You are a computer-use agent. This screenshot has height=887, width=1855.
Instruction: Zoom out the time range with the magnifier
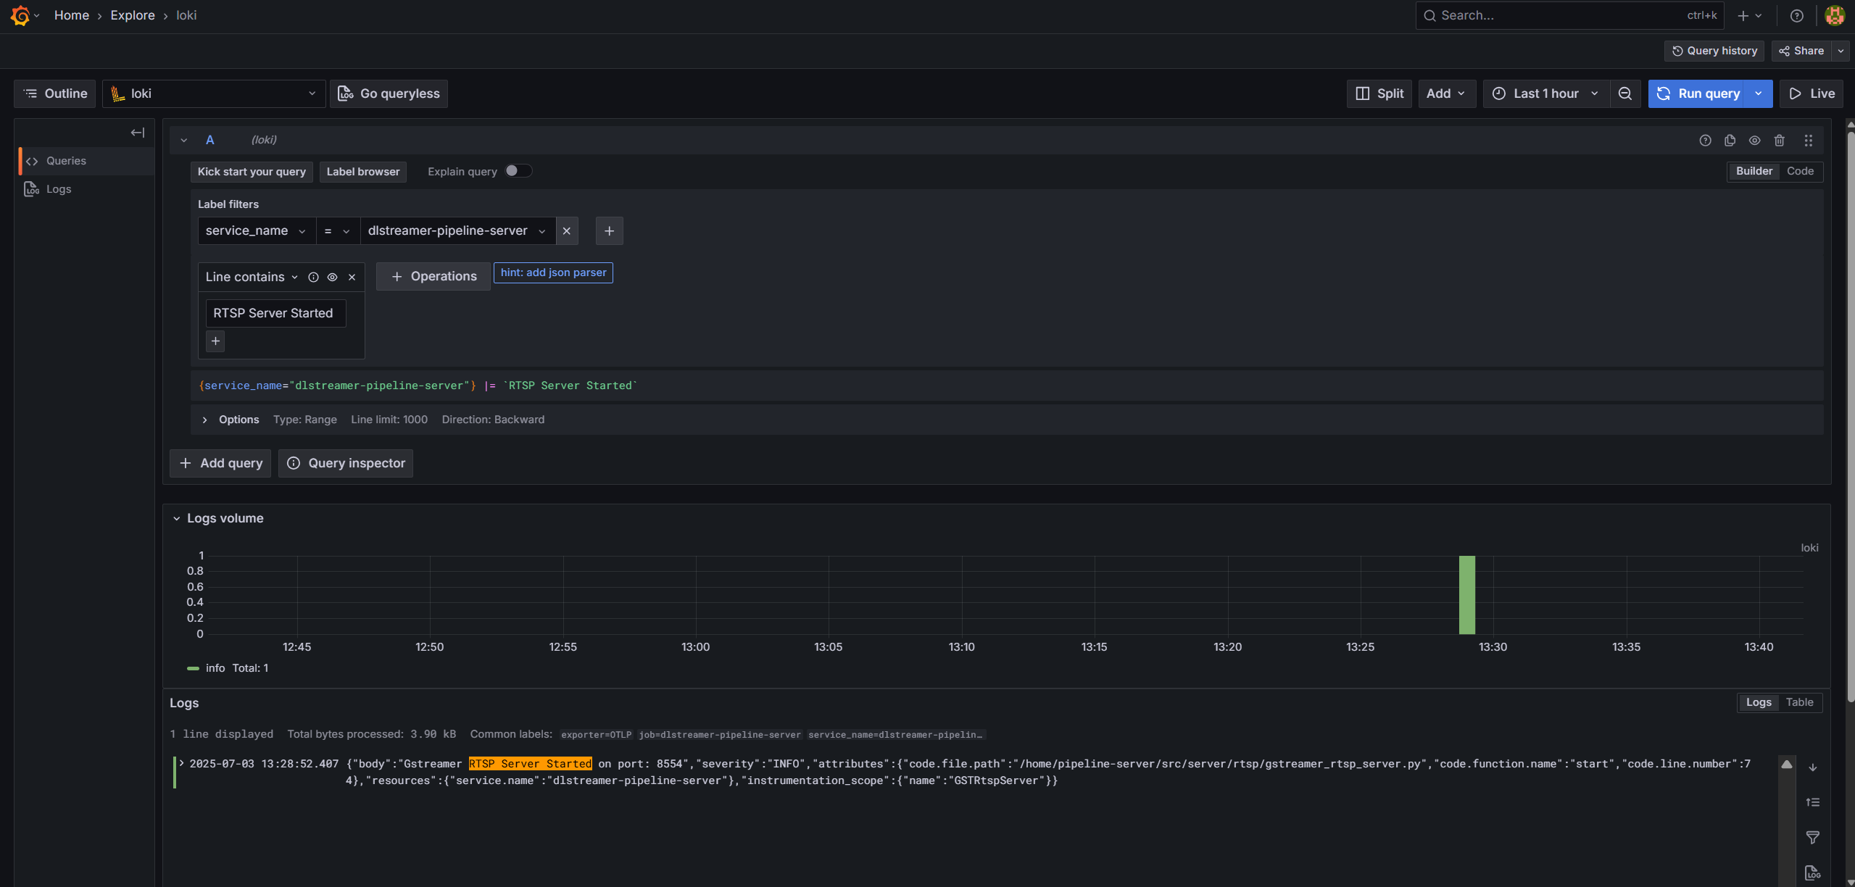point(1624,93)
